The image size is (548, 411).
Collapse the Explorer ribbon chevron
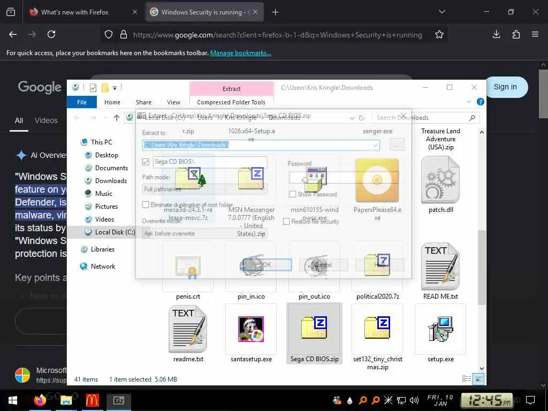point(469,102)
